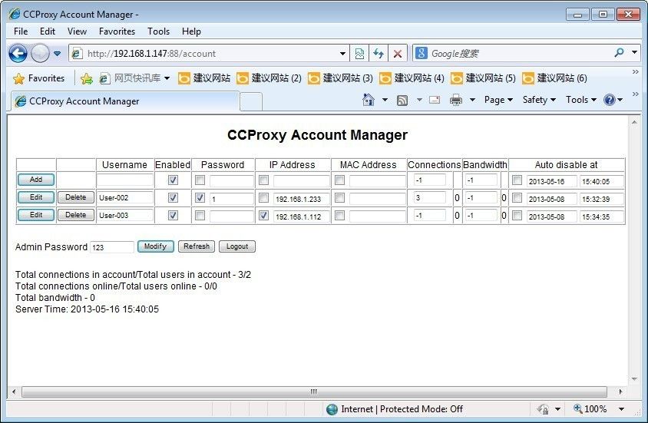This screenshot has height=423, width=648.
Task: Uncheck Password checkbox for User-002
Action: pos(200,198)
